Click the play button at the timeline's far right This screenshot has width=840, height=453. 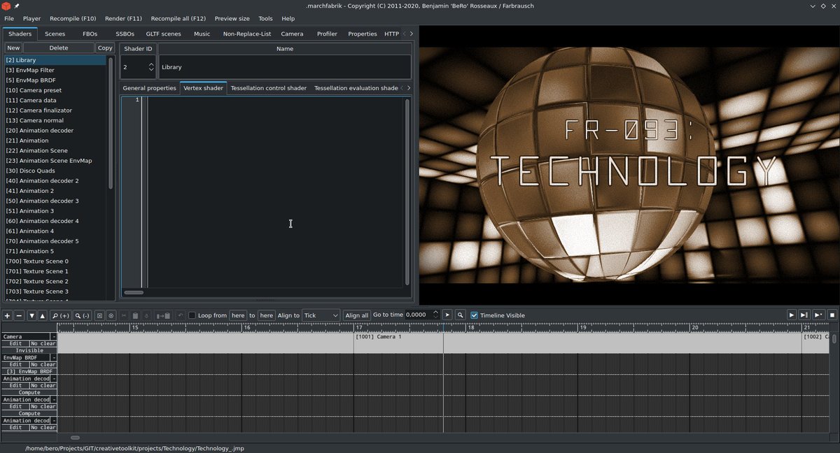click(792, 315)
